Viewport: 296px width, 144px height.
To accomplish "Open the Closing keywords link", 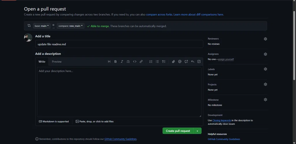I will (222, 120).
